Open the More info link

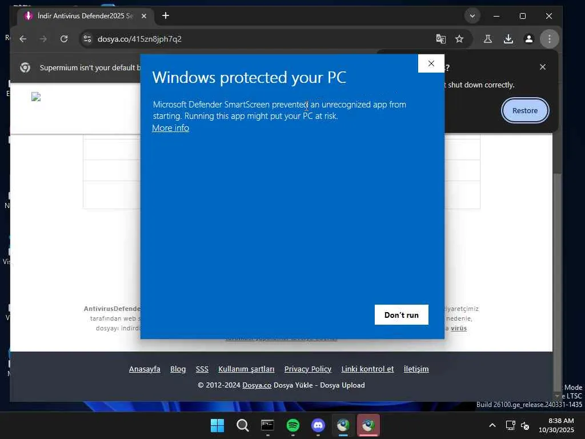coord(170,127)
